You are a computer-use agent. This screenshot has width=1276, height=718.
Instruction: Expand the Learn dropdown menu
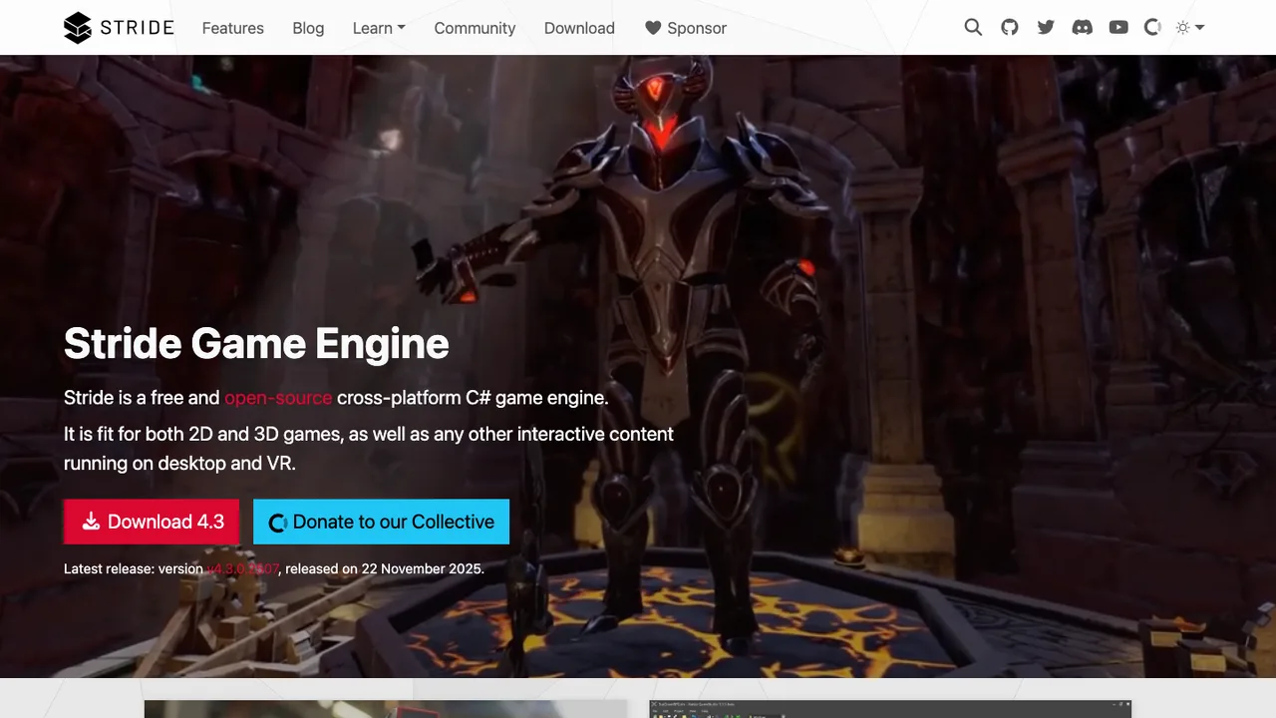(379, 28)
